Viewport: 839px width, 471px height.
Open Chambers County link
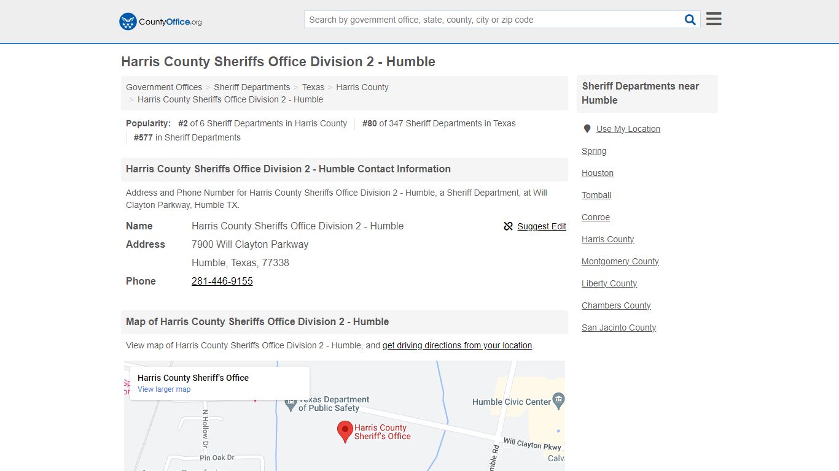point(616,305)
